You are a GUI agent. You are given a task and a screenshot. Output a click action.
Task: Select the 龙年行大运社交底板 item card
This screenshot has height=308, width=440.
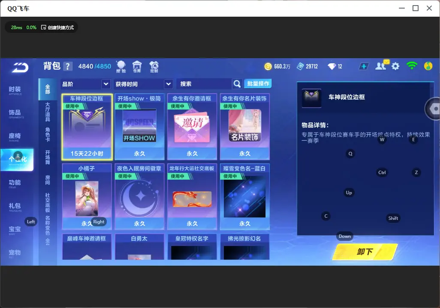point(192,197)
